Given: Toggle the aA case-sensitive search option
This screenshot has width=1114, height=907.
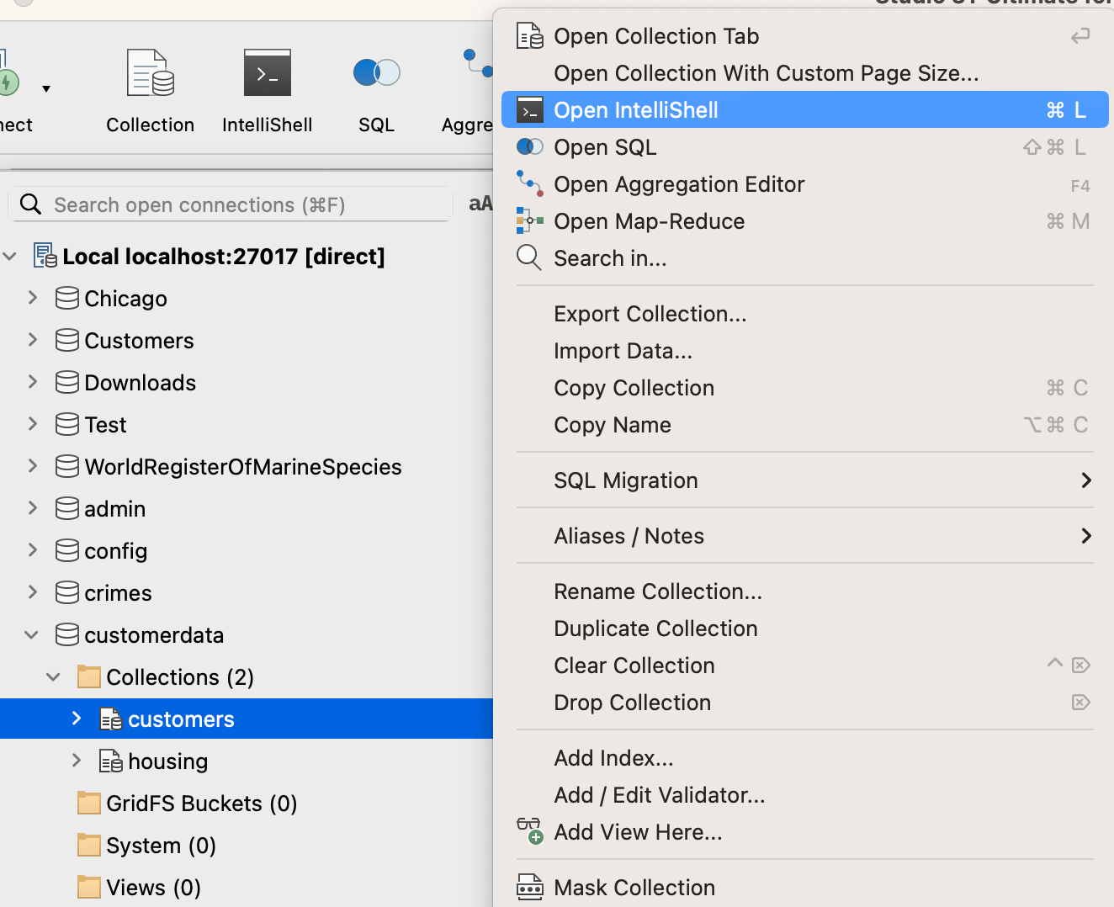Looking at the screenshot, I should (480, 204).
